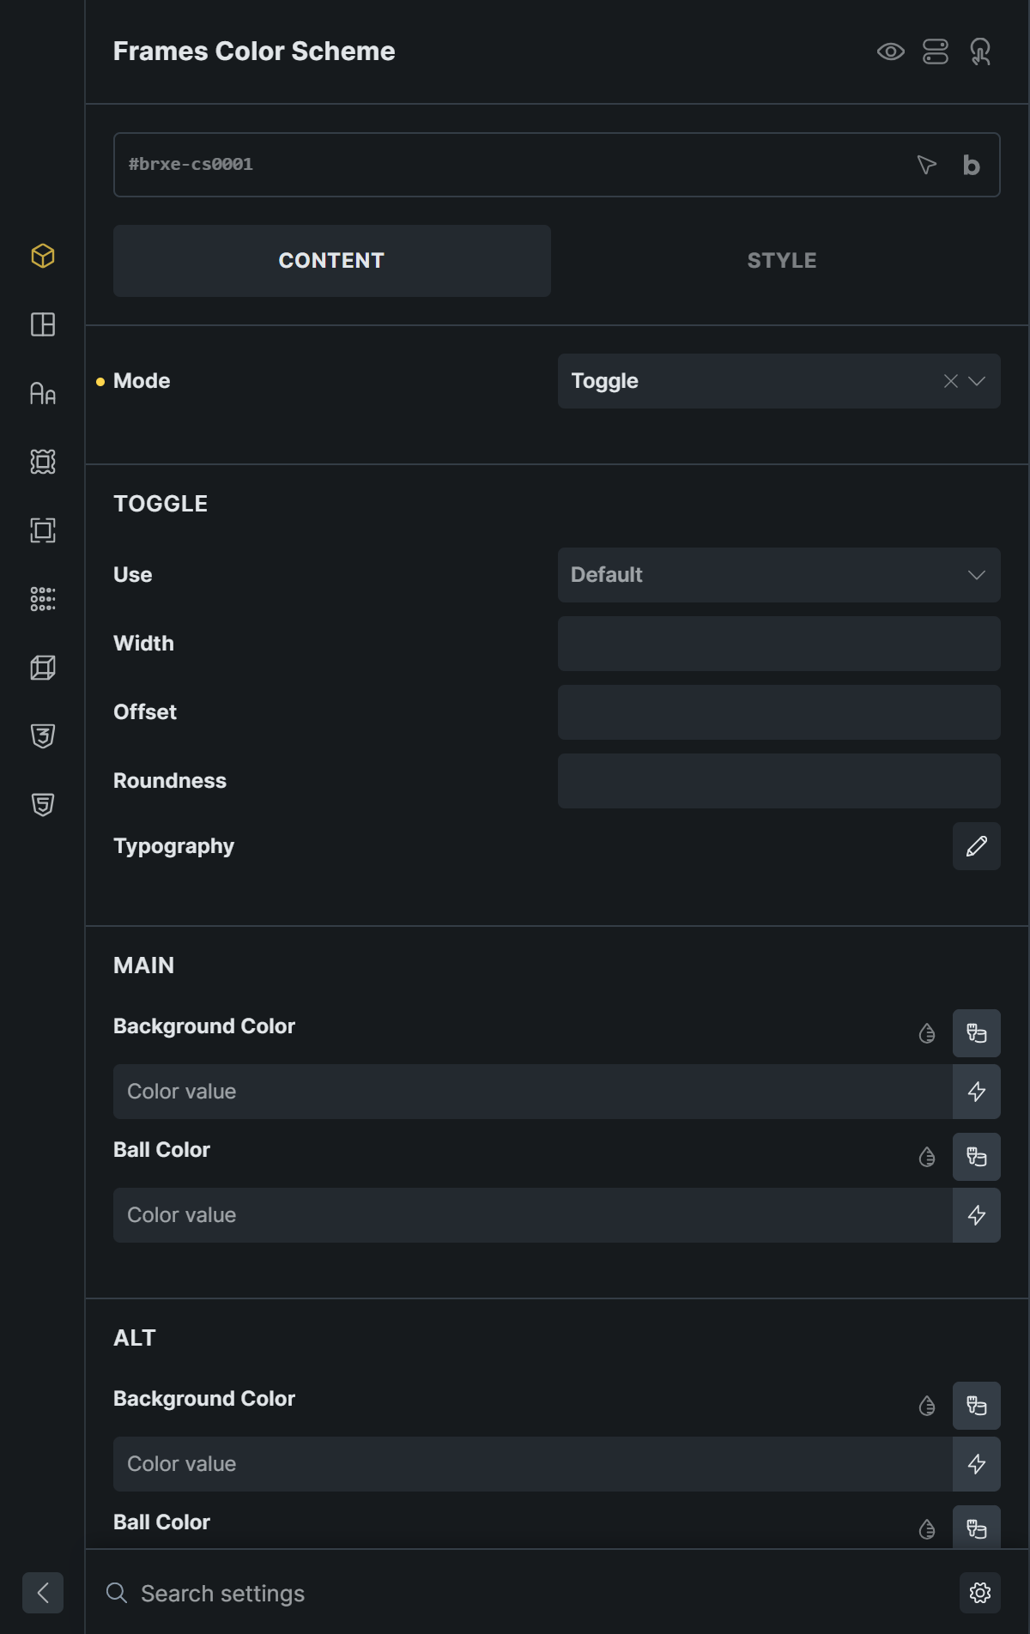The image size is (1030, 1634).
Task: Open the color palette button for ALT Background Color
Action: [x=977, y=1406]
